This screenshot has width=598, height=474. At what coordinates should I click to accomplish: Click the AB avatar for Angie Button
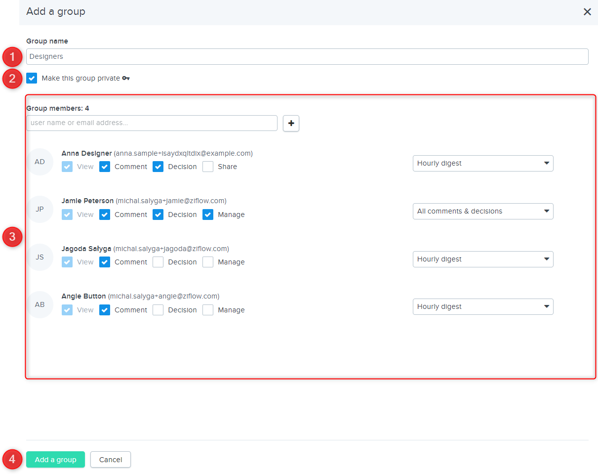(40, 304)
